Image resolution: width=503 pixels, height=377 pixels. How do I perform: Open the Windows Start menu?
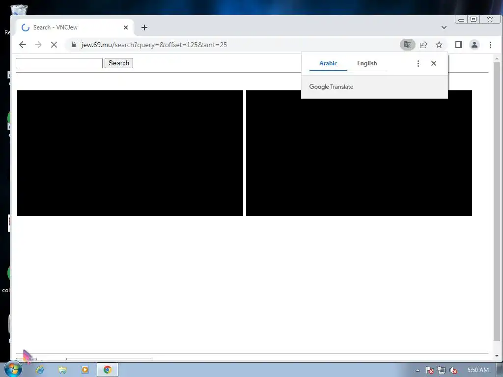point(13,369)
